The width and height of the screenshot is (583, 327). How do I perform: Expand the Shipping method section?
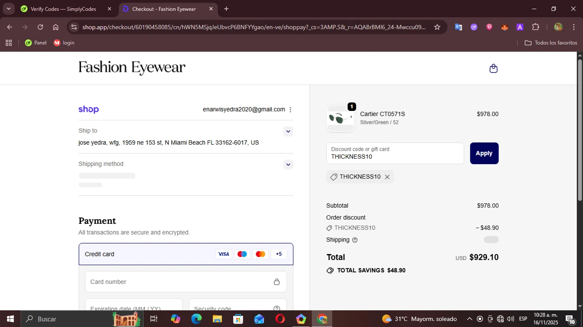[288, 164]
